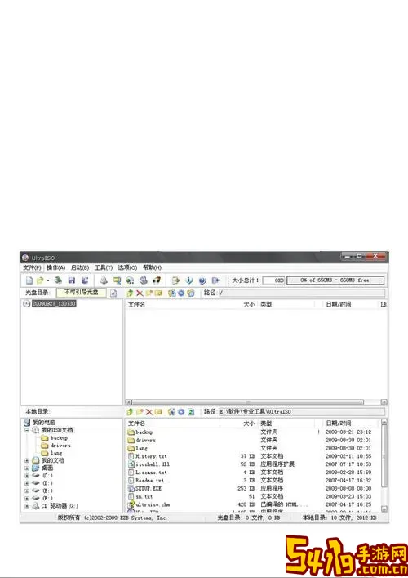The width and height of the screenshot is (408, 578).
Task: Click the Rename icon in the image toolbar
Action: pyautogui.click(x=158, y=293)
